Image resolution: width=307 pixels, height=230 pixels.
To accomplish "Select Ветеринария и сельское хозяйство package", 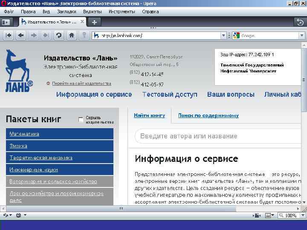I will (60, 181).
